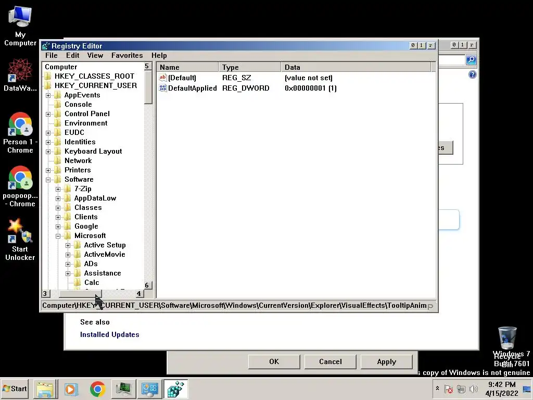
Task: Collapse the Microsoft key
Action: [58, 236]
